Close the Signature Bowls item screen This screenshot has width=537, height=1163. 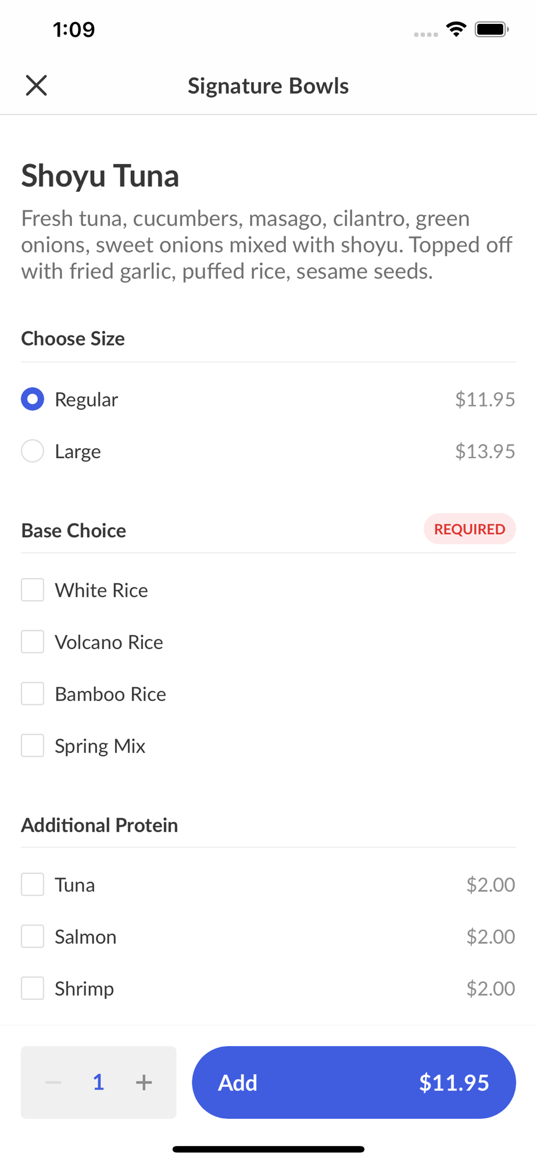(36, 85)
